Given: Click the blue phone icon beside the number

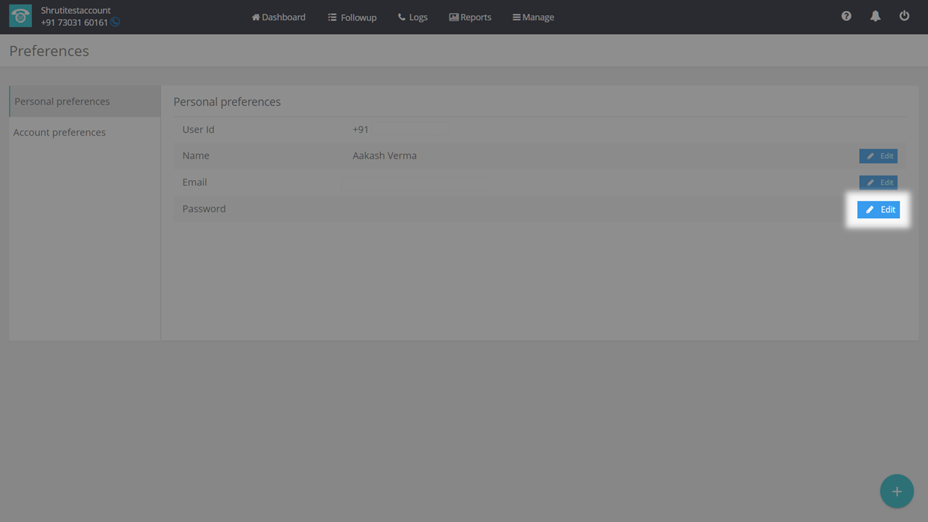Looking at the screenshot, I should click(115, 22).
